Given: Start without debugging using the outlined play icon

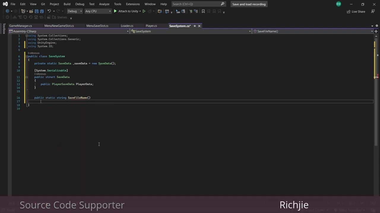Looking at the screenshot, I should pos(144,11).
